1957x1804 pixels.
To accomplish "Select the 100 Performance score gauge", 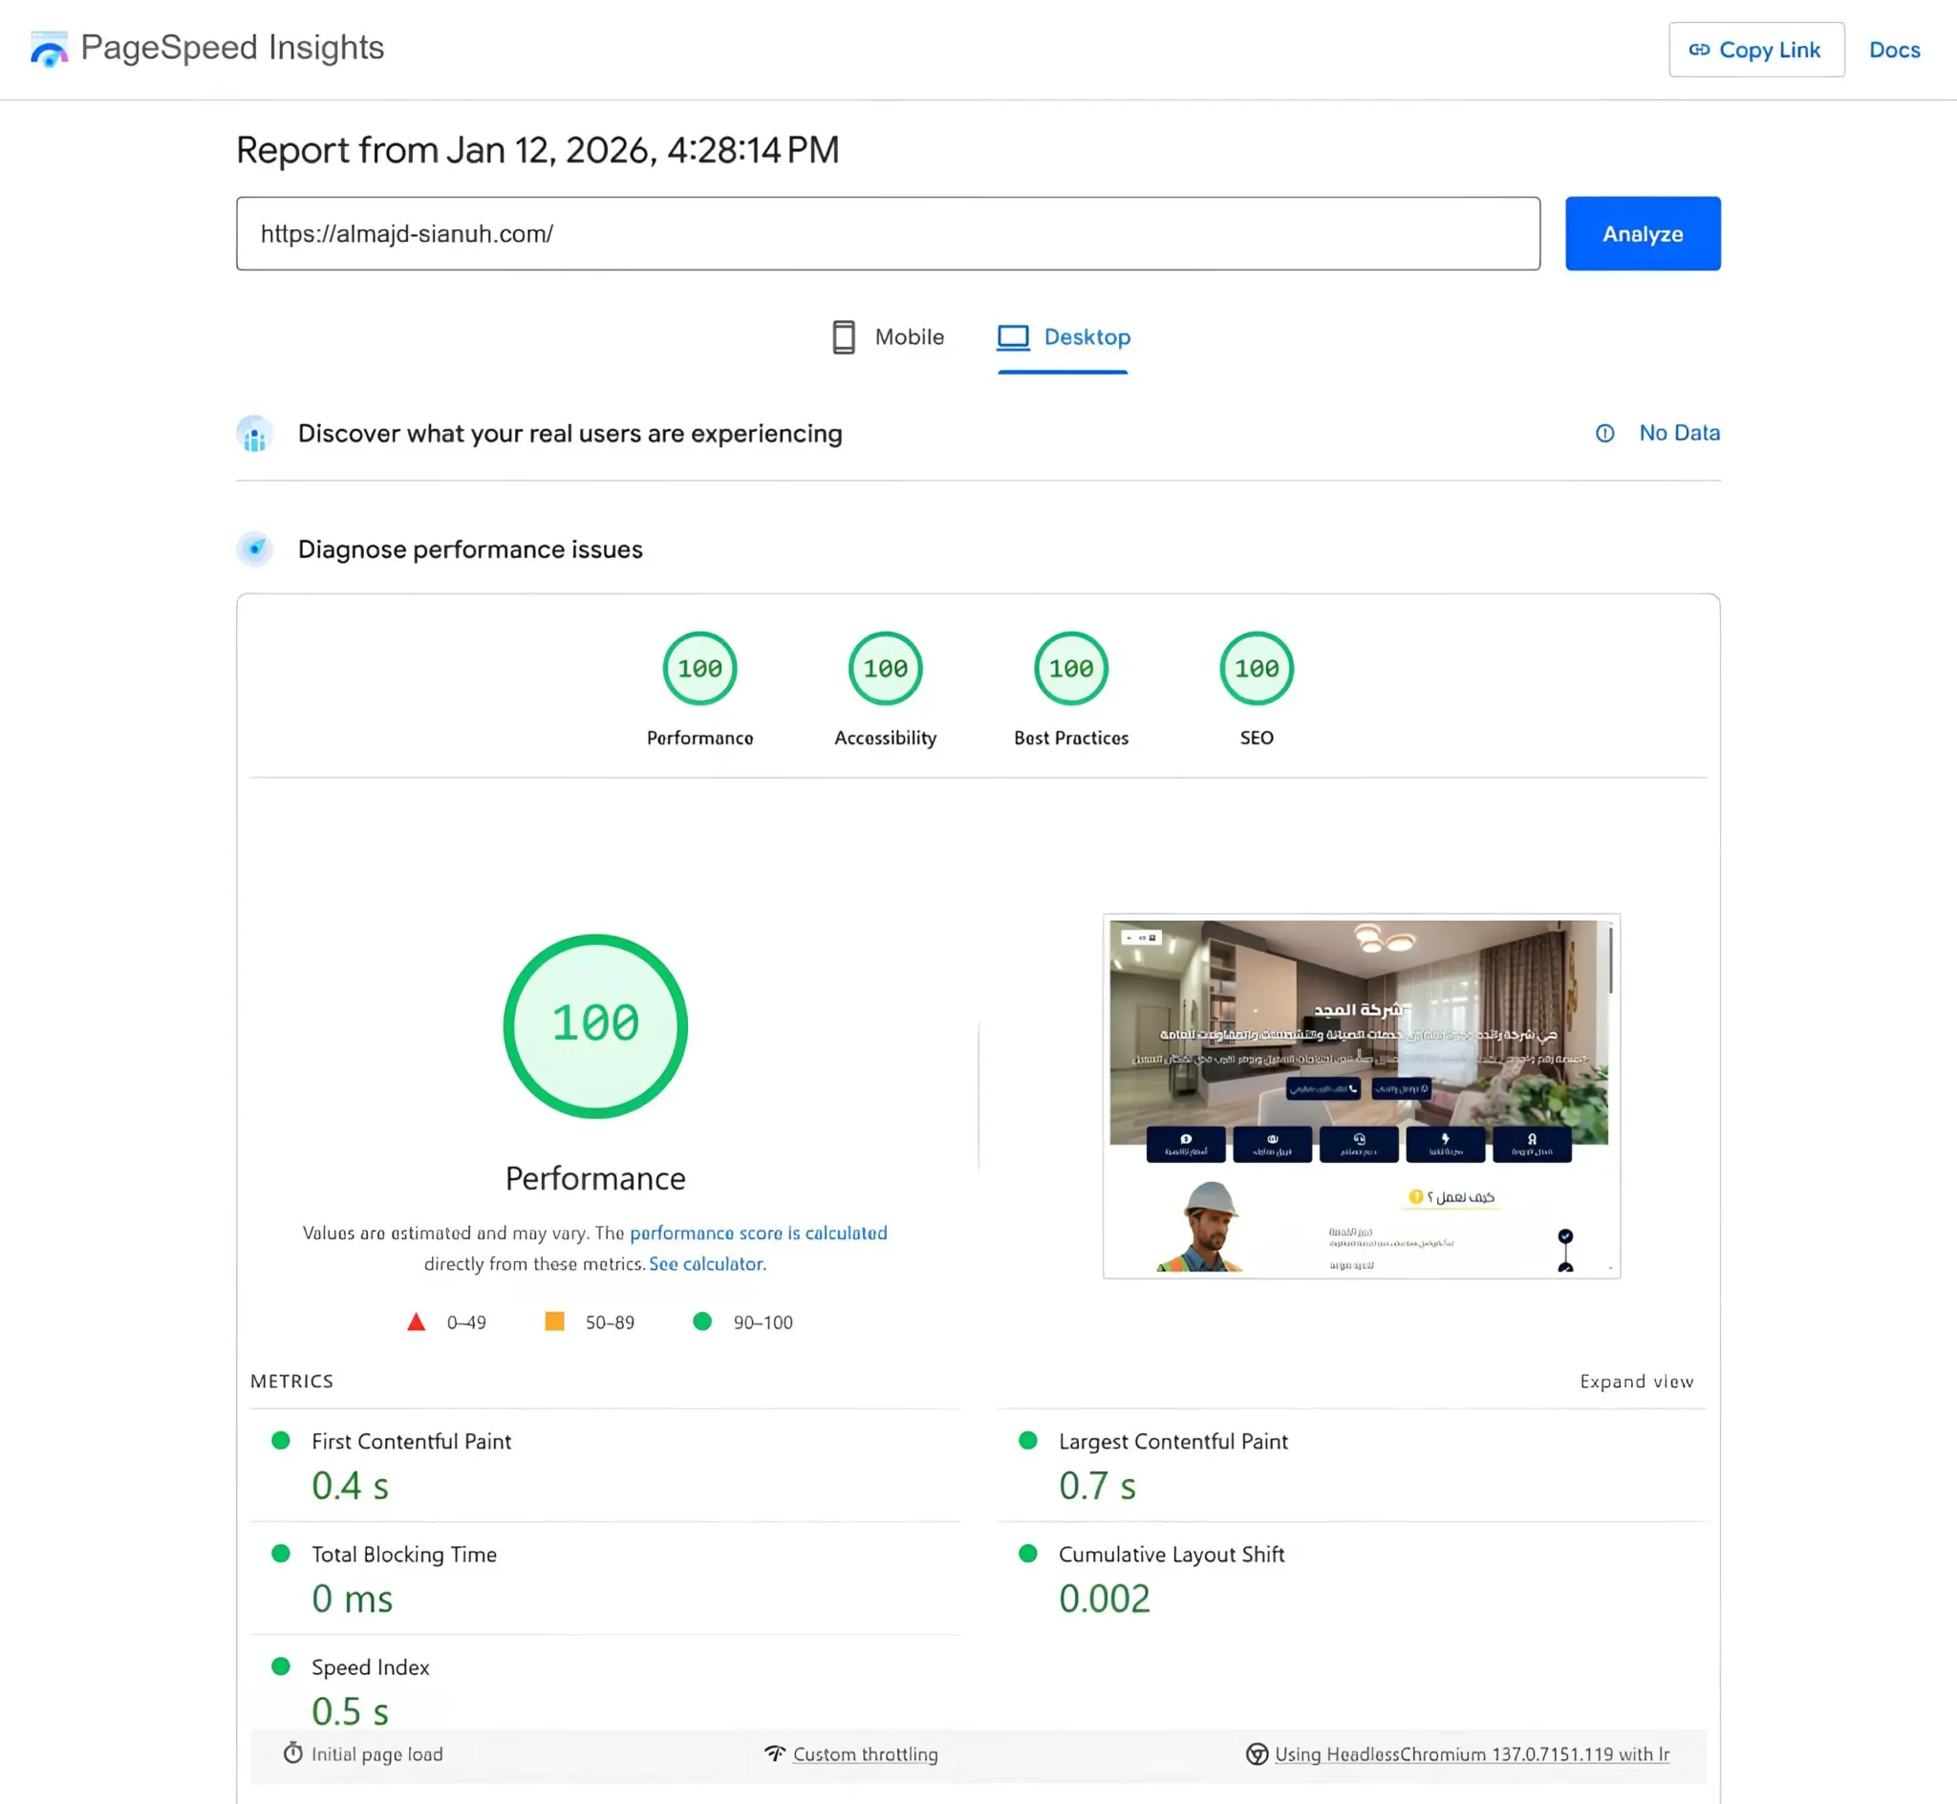I will [594, 1025].
